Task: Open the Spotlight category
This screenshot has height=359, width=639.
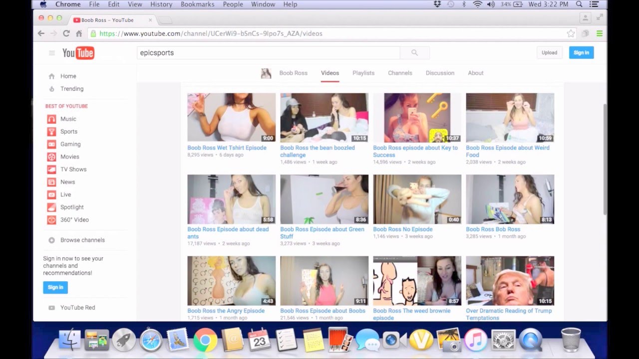Action: pos(72,207)
